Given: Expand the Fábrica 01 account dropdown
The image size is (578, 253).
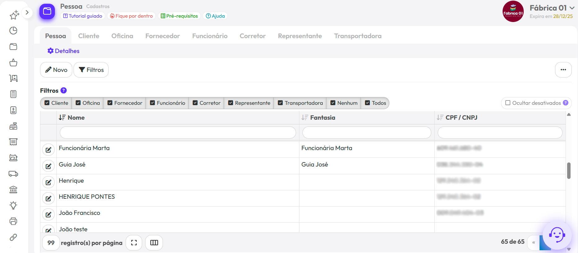Looking at the screenshot, I should pos(572,8).
